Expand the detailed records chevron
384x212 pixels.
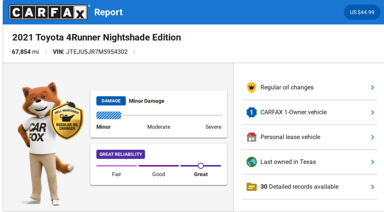(372, 187)
